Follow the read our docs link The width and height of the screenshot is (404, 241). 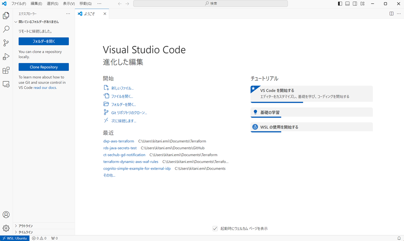coord(45,88)
